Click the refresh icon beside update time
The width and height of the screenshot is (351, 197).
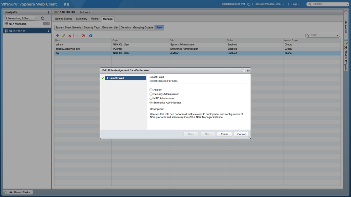pyautogui.click(x=249, y=4)
